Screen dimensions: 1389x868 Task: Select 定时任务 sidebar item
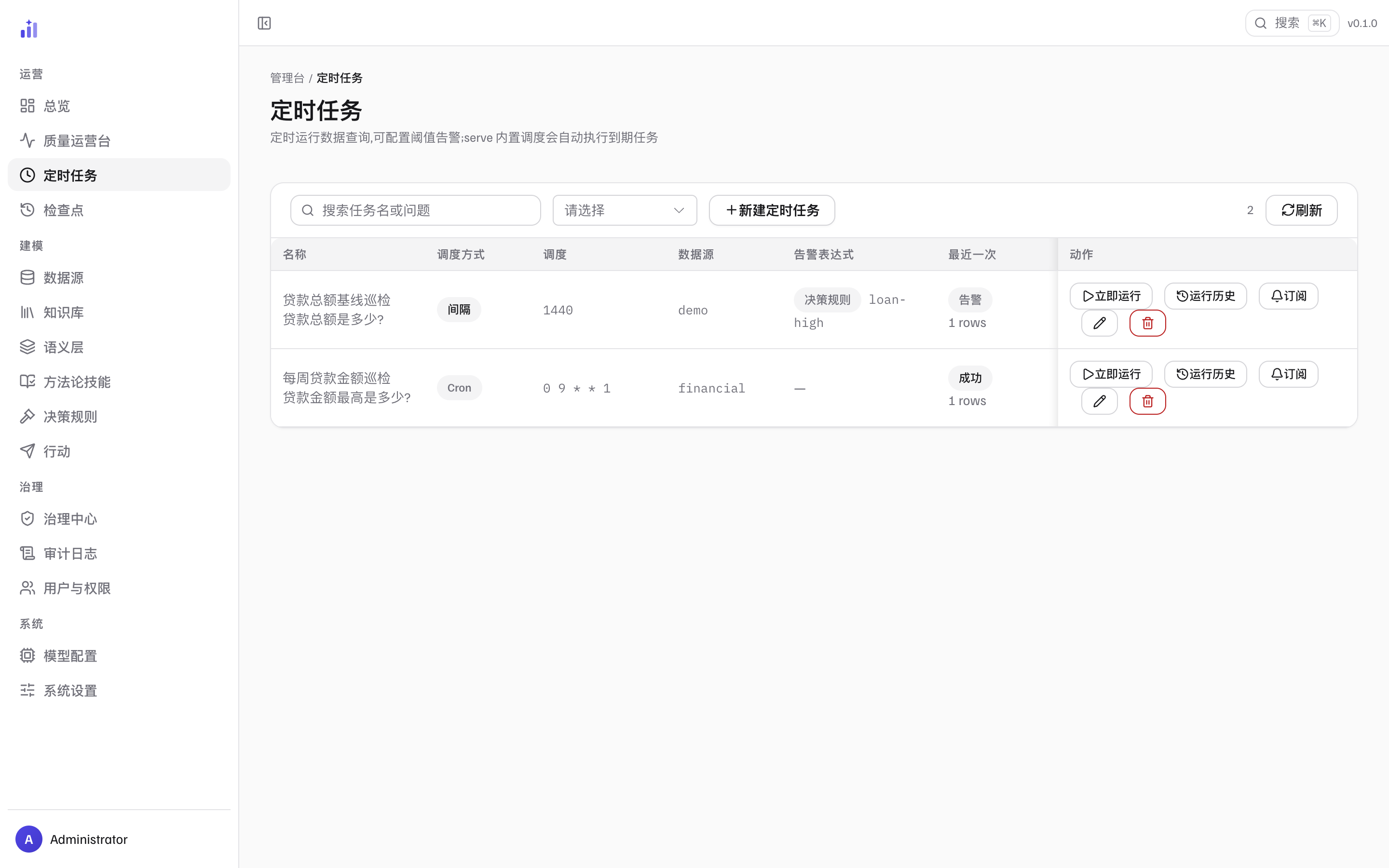(119, 175)
